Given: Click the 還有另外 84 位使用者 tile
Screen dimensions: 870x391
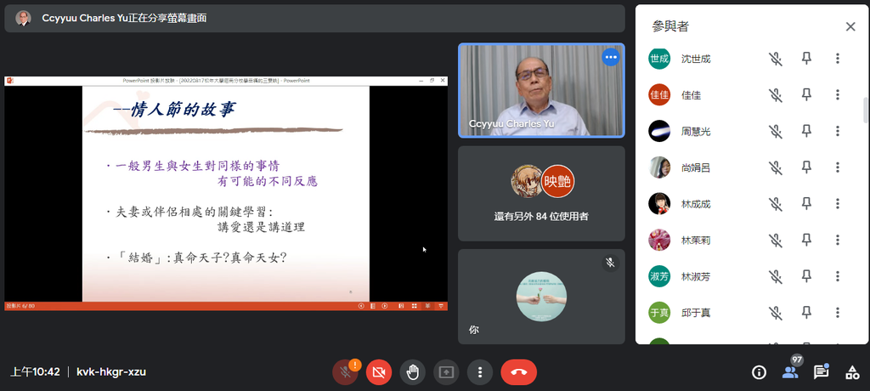Looking at the screenshot, I should point(541,194).
